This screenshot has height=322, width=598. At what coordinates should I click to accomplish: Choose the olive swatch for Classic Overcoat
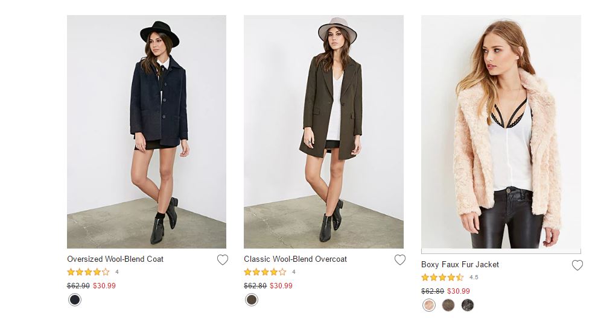tap(252, 300)
